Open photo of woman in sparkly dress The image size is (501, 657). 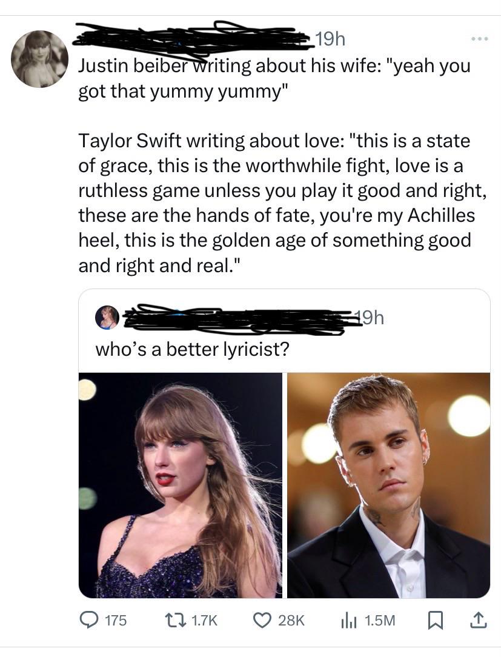click(181, 485)
